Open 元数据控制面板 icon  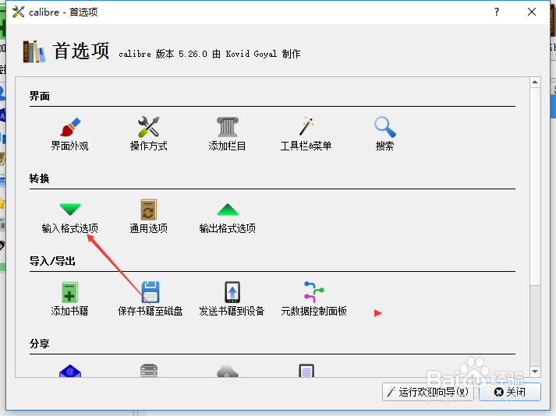click(x=313, y=292)
